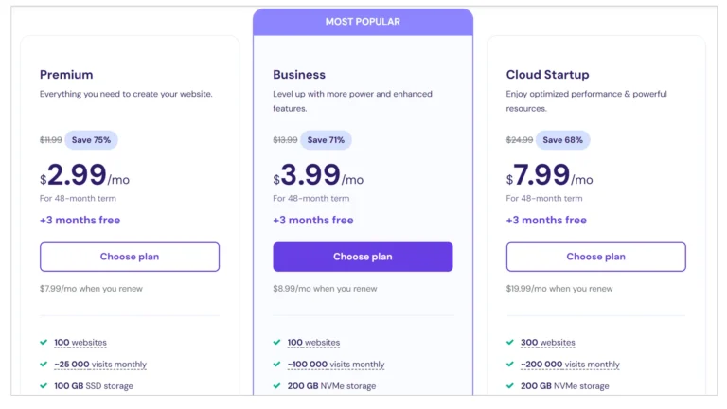727x409 pixels.
Task: Click checkmark icon beside Premium 100 websites
Action: 44,342
